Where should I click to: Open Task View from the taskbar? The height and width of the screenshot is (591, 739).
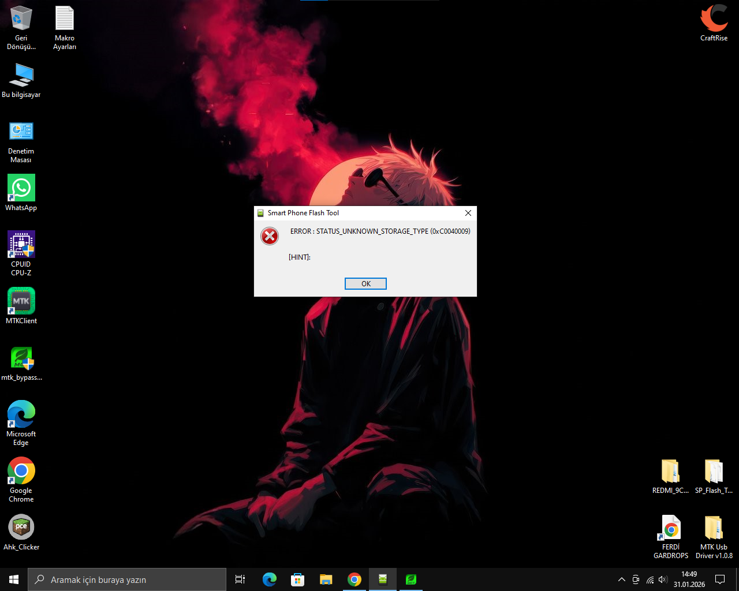pyautogui.click(x=240, y=579)
